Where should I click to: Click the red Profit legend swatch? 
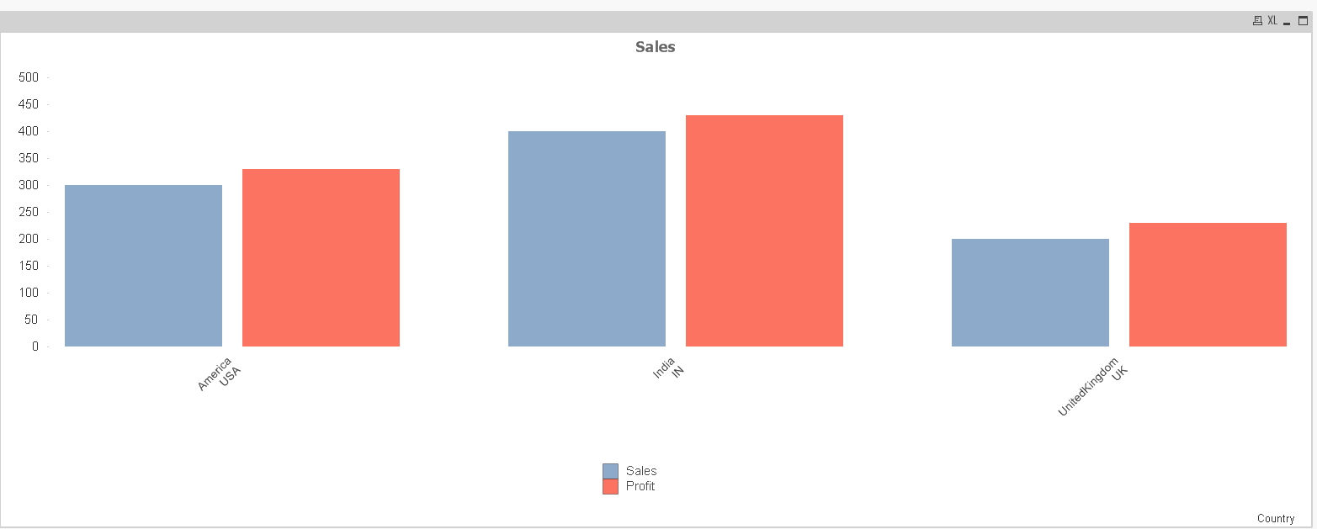(x=610, y=486)
